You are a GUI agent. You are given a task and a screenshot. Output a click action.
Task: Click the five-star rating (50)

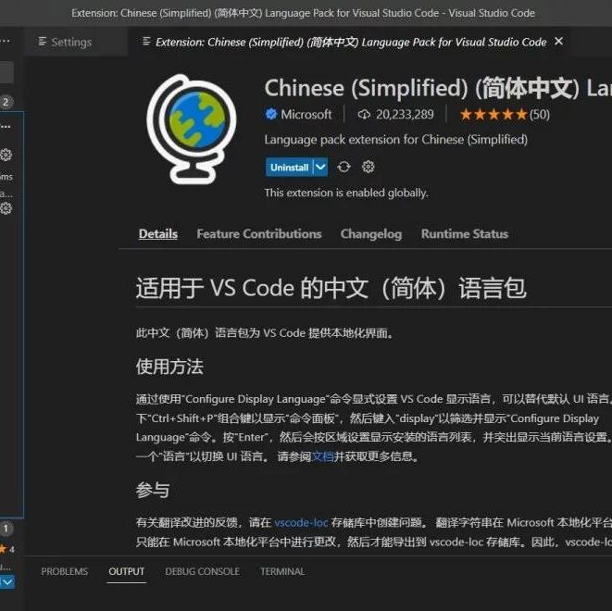pos(505,114)
